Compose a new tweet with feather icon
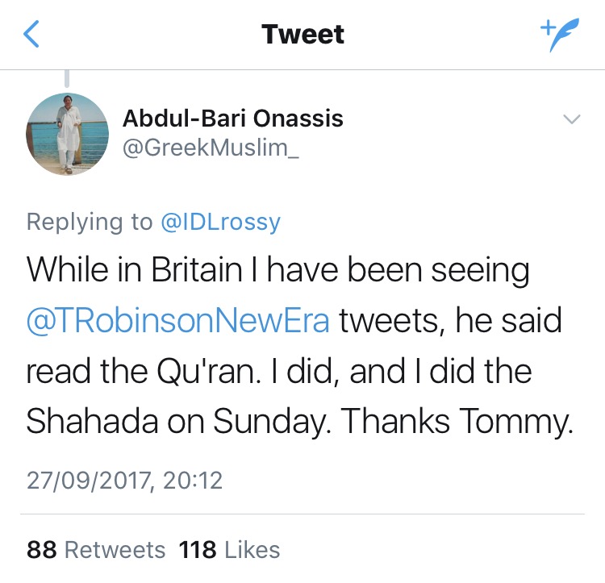 click(560, 34)
